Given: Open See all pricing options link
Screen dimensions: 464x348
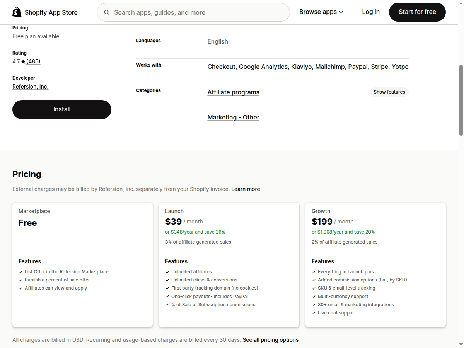Looking at the screenshot, I should pos(271,340).
